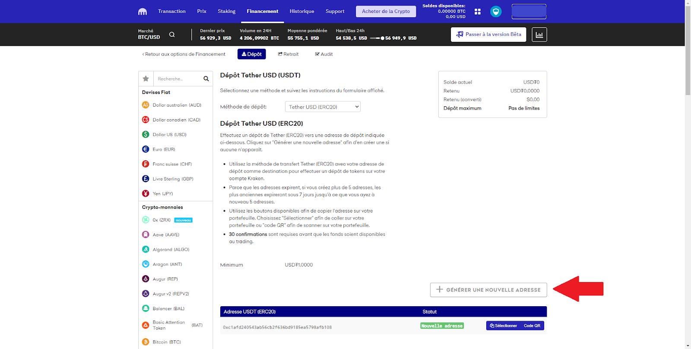Click the asset search magnifier icon

pos(206,79)
